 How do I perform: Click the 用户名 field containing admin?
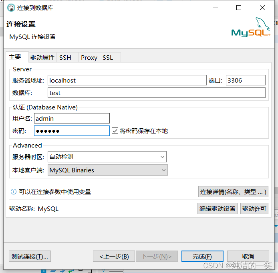(x=72, y=118)
